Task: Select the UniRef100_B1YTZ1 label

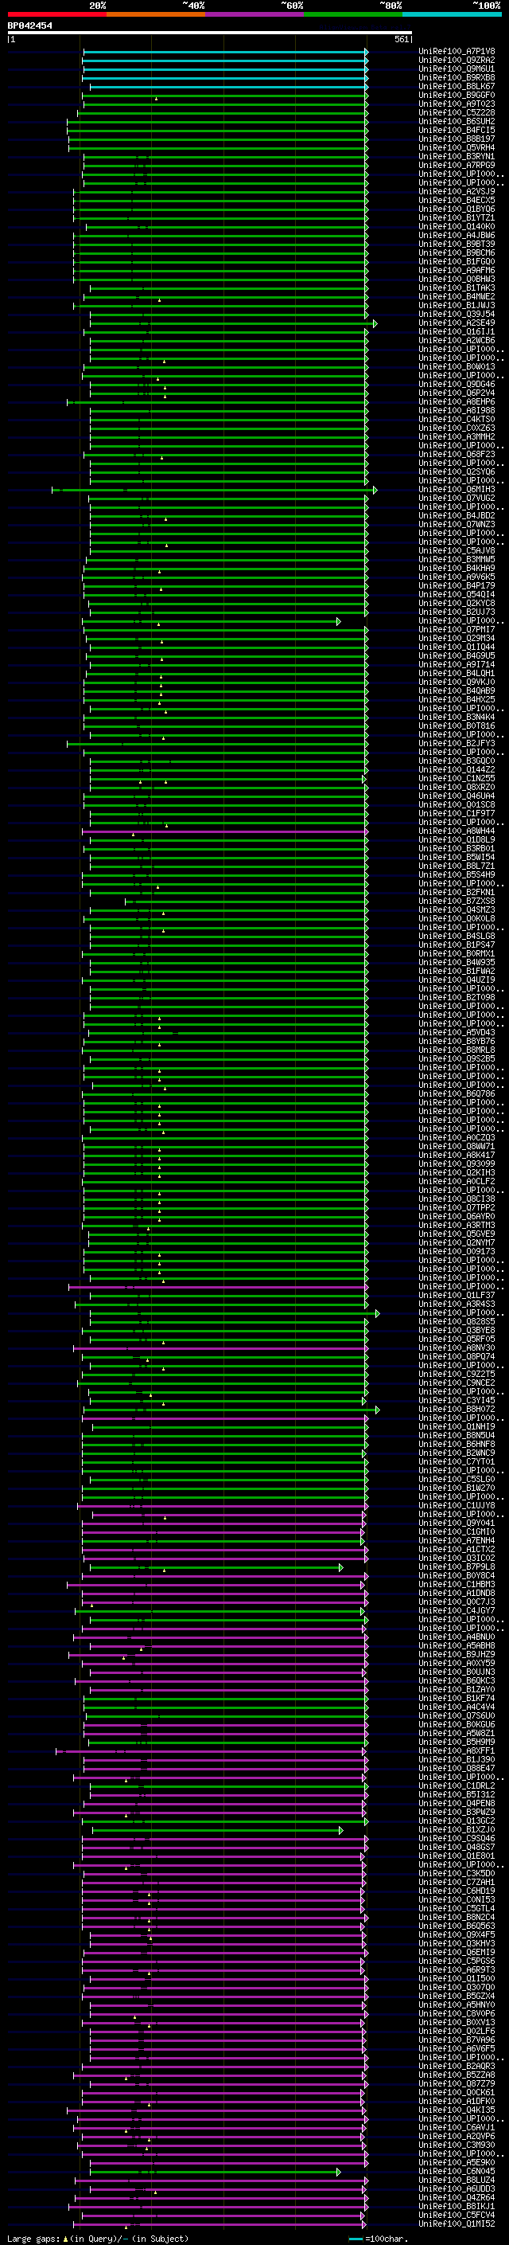Action: coord(457,218)
